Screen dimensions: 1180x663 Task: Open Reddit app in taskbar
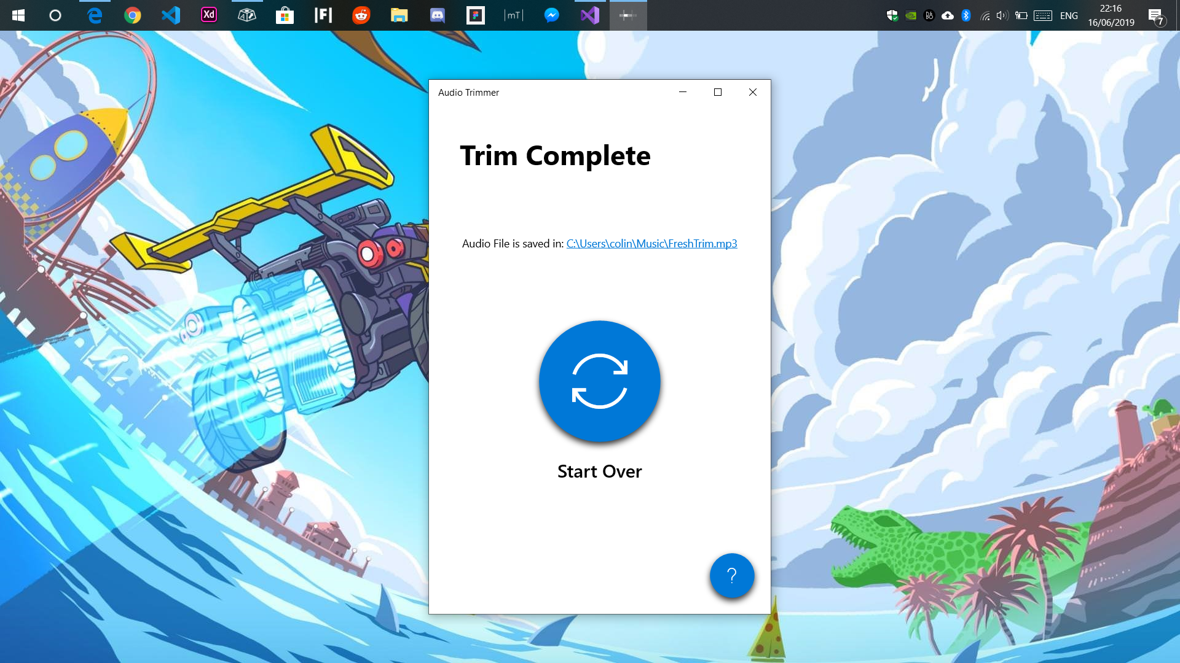pos(361,15)
